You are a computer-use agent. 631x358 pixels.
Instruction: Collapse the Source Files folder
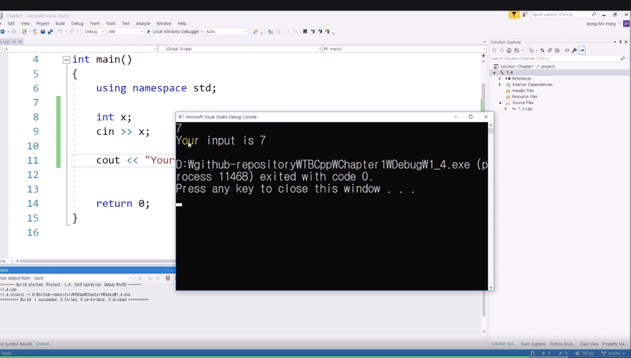(500, 103)
